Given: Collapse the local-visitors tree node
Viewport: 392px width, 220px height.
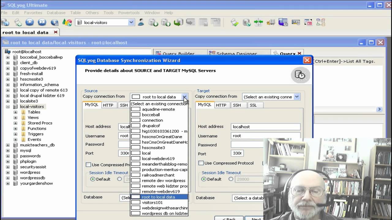Looking at the screenshot, I should click(8, 107).
